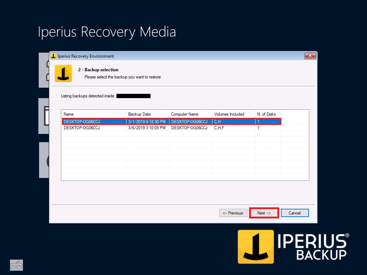Screen dimensions: 367x275
Task: Click the name cell of the 3/1/2019 backup
Action: pos(94,122)
